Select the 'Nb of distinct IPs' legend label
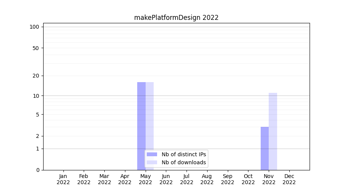The image size is (344, 191). [184, 154]
